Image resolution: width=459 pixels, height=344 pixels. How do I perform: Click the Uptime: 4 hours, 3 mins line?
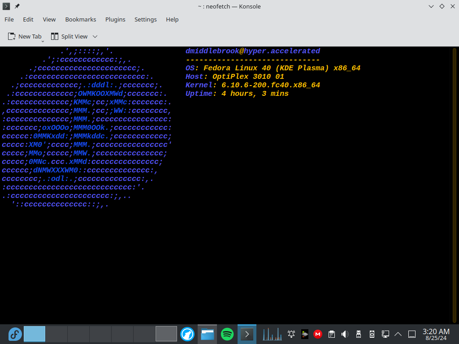coord(237,93)
